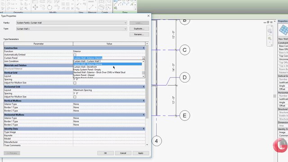Choose Stacked Wall : Exterior - Brick Over CMU
288x162 pixels.
108,72
